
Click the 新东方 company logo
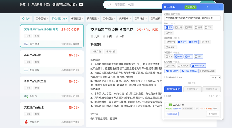[x=26, y=96]
